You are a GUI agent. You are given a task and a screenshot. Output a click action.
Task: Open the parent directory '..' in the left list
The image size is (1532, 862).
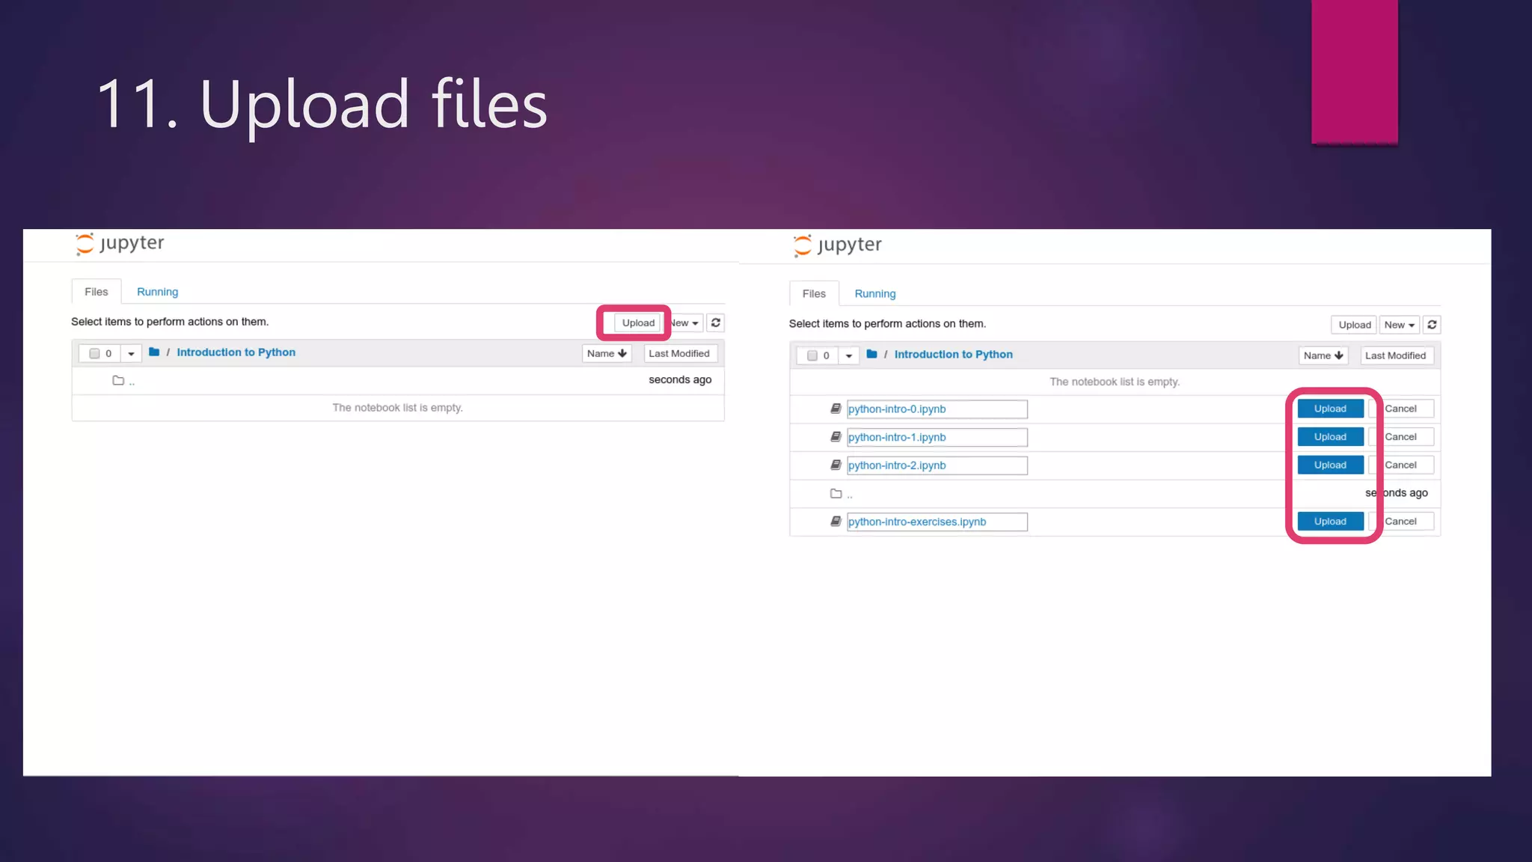pyautogui.click(x=132, y=382)
